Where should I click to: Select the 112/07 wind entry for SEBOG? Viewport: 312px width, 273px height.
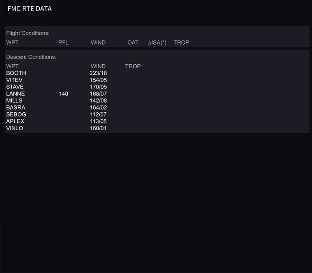(x=98, y=114)
